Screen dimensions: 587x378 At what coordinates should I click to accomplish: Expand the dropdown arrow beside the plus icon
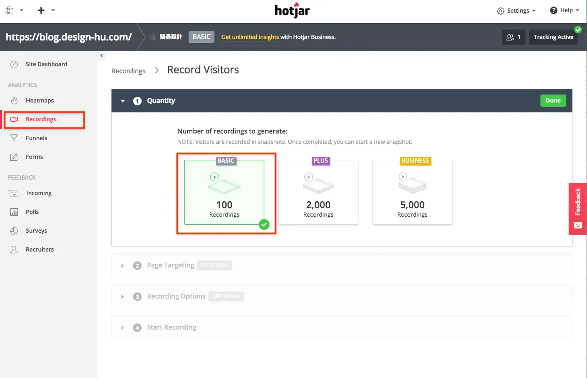(53, 10)
